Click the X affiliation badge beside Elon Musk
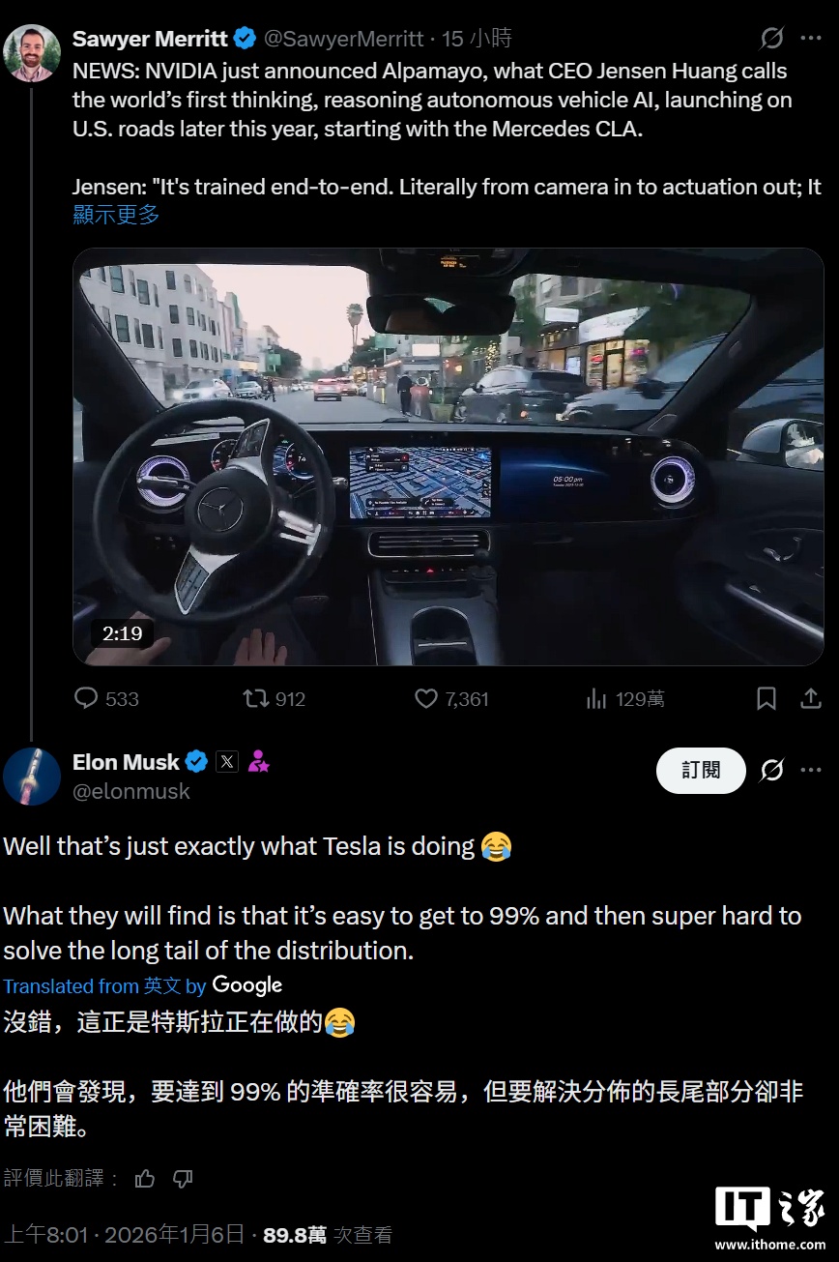 coord(226,762)
